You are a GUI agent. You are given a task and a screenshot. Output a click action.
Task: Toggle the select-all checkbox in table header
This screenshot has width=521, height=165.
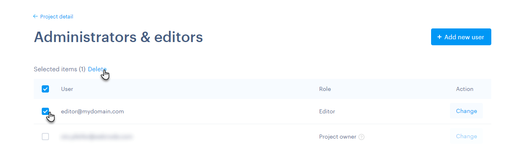tap(45, 89)
